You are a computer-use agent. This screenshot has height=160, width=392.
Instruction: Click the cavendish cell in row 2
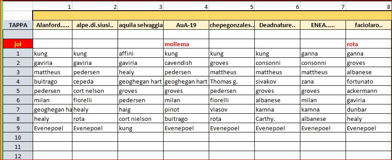(x=186, y=63)
